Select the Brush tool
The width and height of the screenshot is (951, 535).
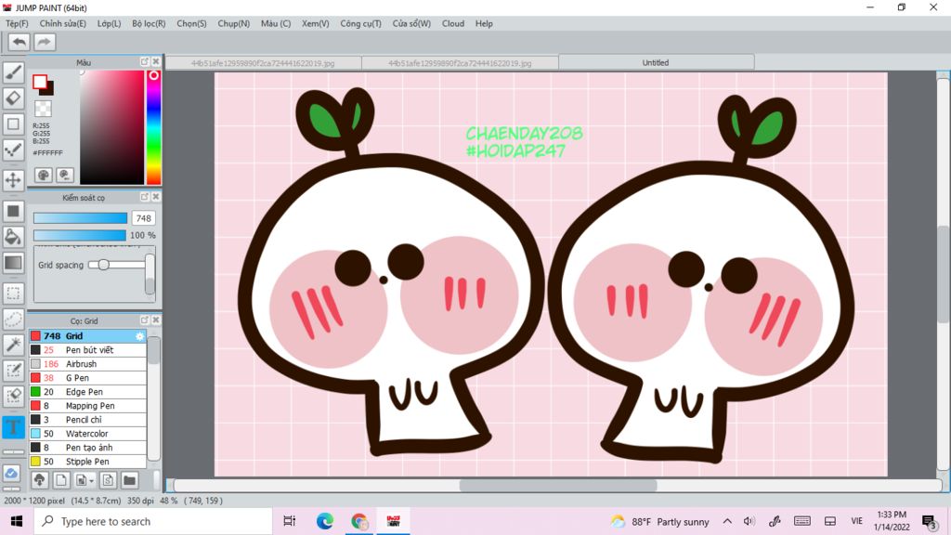[x=13, y=72]
